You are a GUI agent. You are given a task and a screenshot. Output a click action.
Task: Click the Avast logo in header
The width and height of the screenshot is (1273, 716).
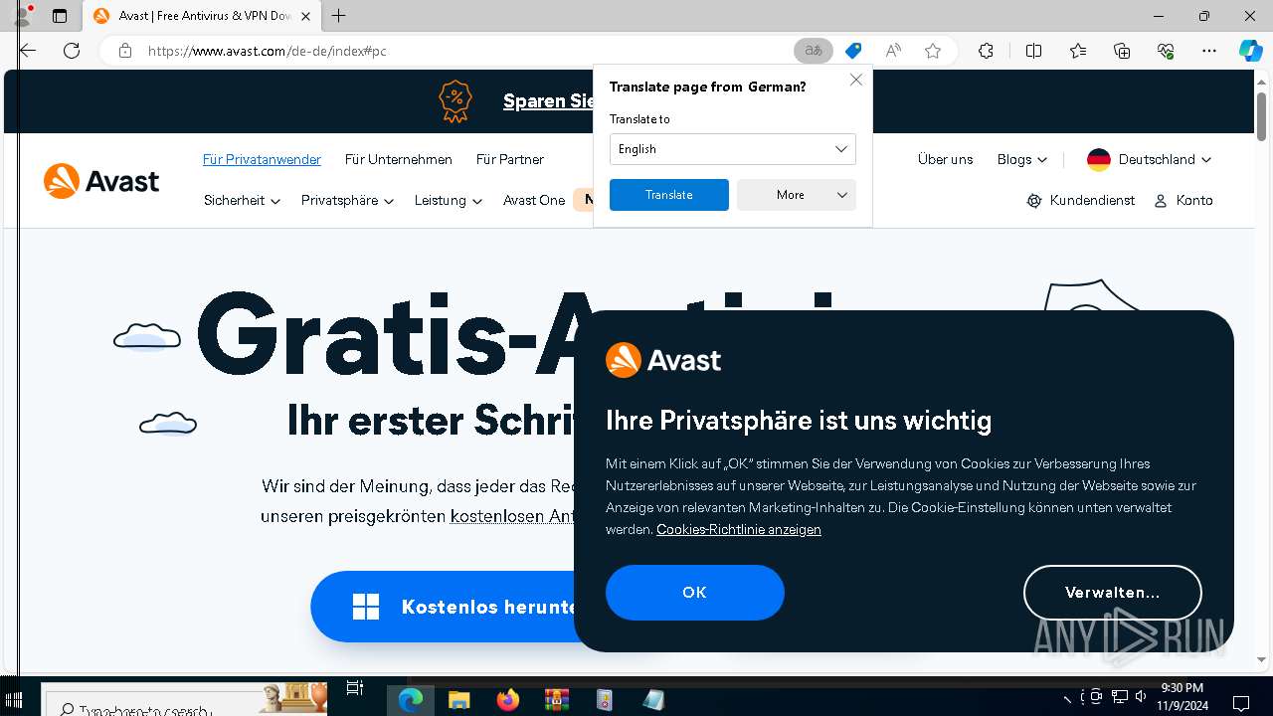(101, 181)
